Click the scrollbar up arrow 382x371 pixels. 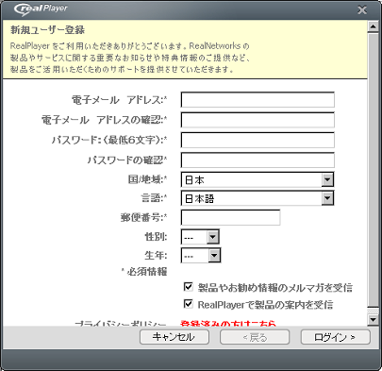(374, 26)
